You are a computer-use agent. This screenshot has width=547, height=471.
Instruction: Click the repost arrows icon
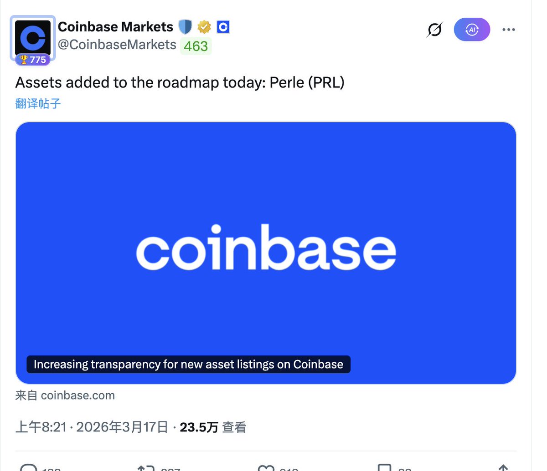pos(146,468)
